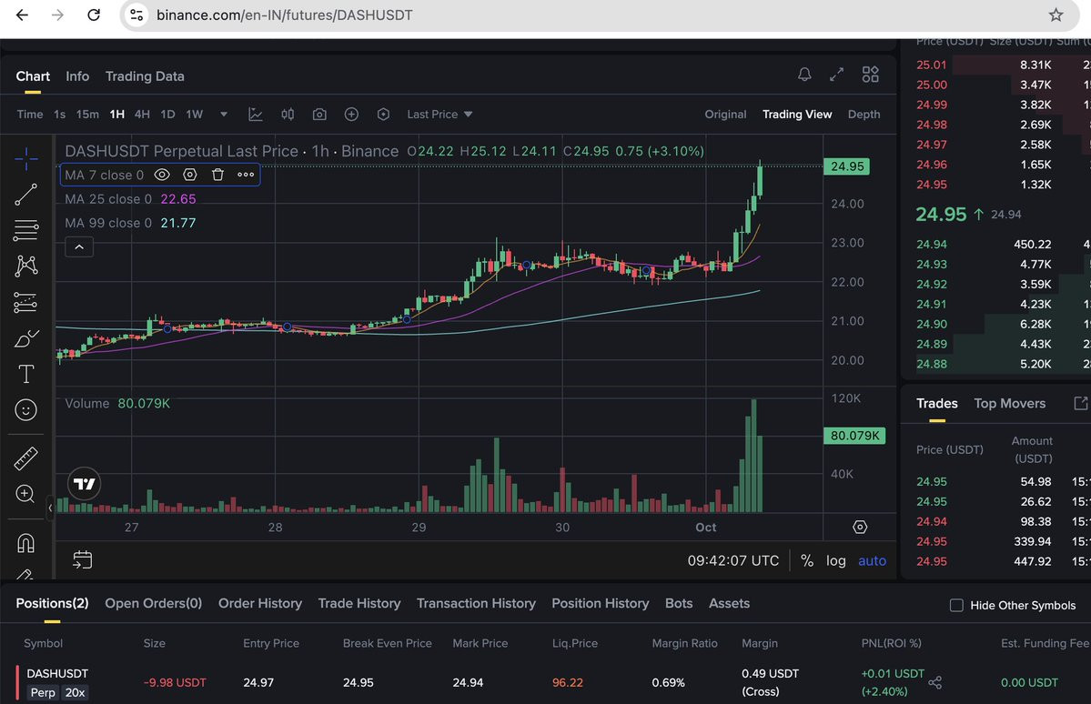This screenshot has height=704, width=1091.
Task: Select the forecasting position tool
Action: (x=25, y=302)
